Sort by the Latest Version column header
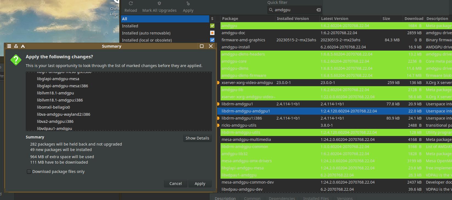Viewport: 452px width, 200px height. [x=335, y=19]
